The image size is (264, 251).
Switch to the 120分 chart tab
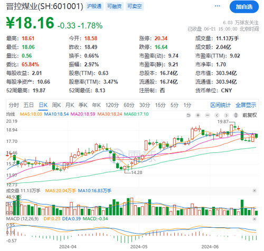pos(112,105)
